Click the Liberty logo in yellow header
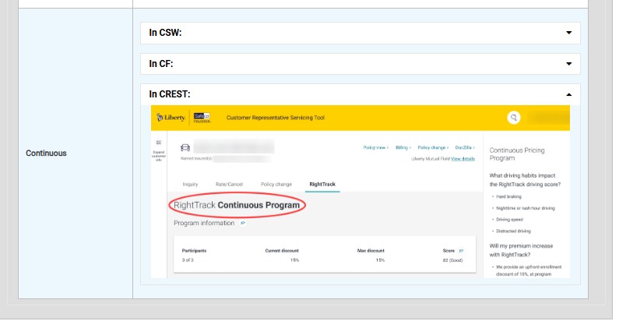Viewport: 619px width, 321px height. click(171, 118)
